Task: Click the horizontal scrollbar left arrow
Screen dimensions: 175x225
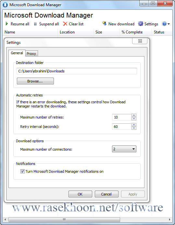Action: point(5,219)
